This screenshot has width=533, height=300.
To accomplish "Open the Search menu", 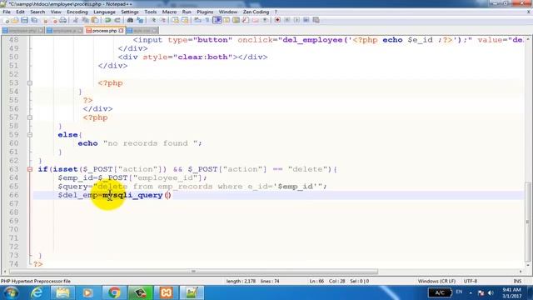I will 37,12.
